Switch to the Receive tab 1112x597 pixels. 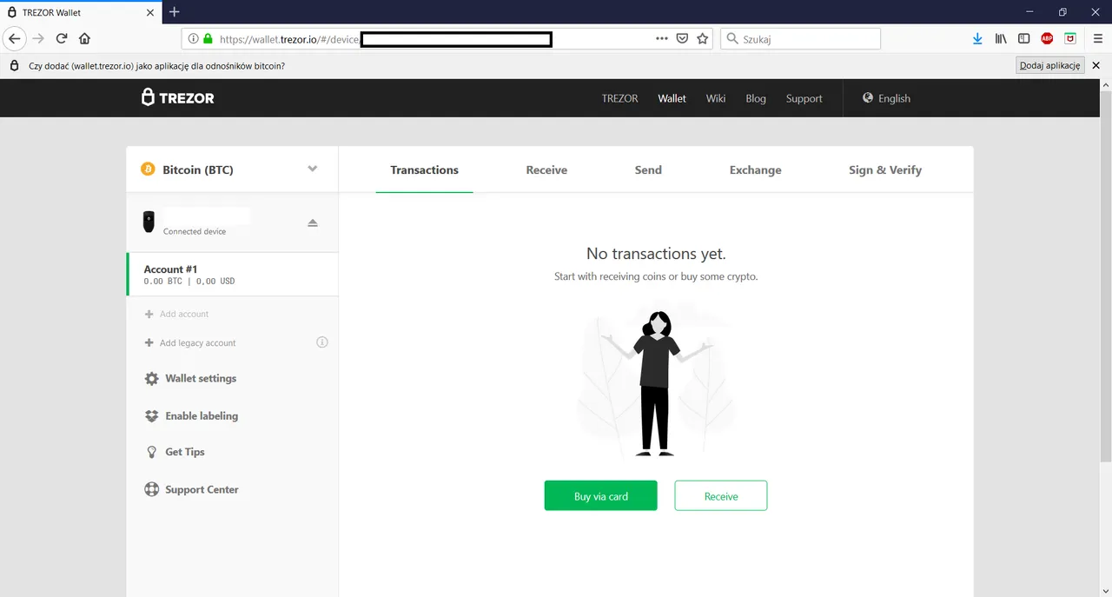[x=546, y=170]
